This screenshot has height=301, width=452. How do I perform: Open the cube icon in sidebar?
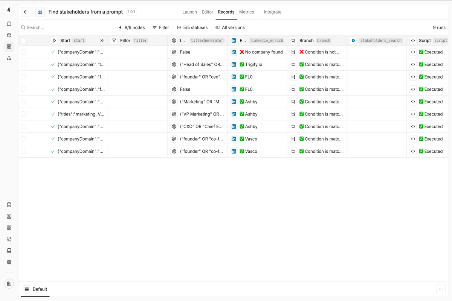point(9,35)
